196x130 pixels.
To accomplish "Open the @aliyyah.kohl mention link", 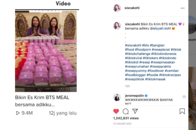I will pos(160,28).
